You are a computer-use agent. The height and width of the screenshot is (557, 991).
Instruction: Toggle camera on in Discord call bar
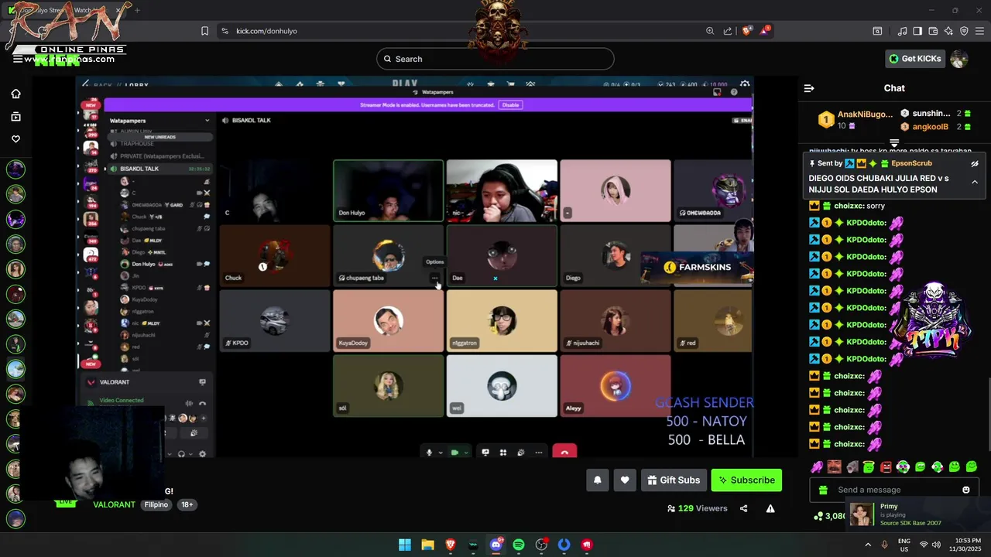tap(455, 453)
